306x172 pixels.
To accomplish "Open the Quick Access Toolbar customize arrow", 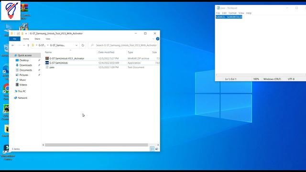I will pos(26,34).
